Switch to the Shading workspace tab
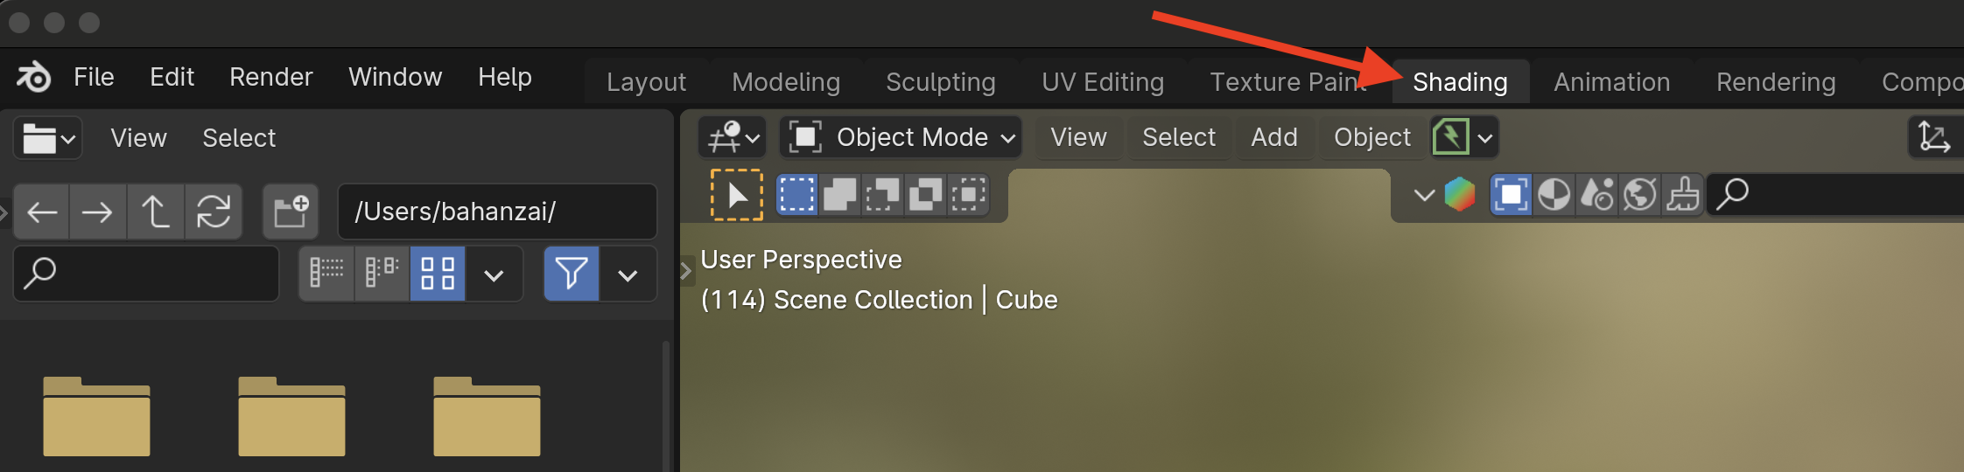This screenshot has width=1964, height=472. (x=1460, y=82)
